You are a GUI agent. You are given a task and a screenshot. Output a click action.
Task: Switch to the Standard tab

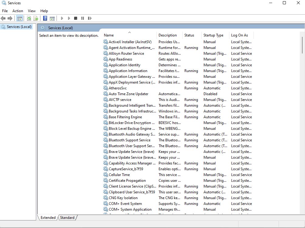click(67, 218)
